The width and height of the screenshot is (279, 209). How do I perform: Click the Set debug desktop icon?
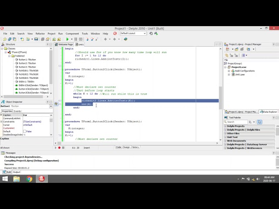pos(156,34)
